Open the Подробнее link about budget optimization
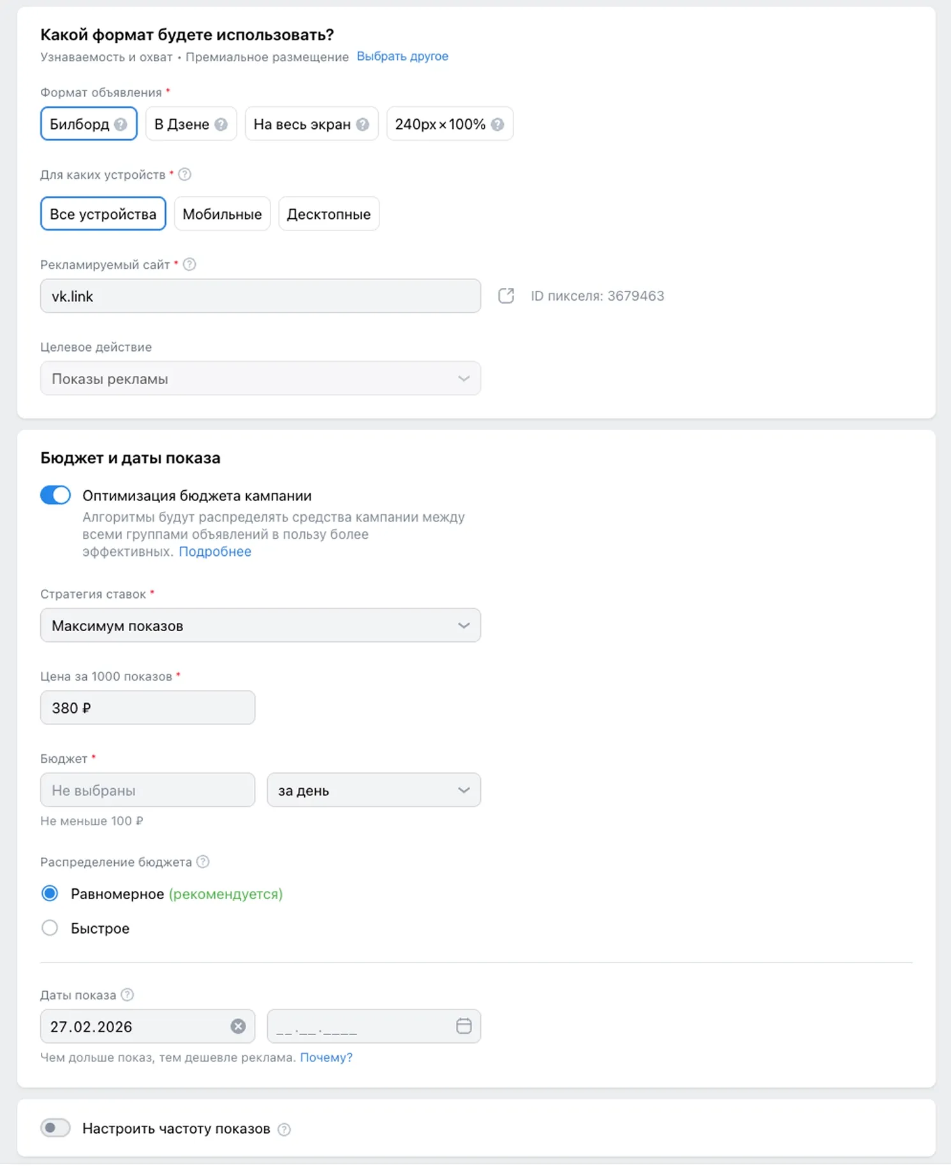Image resolution: width=951 pixels, height=1166 pixels. pos(215,551)
